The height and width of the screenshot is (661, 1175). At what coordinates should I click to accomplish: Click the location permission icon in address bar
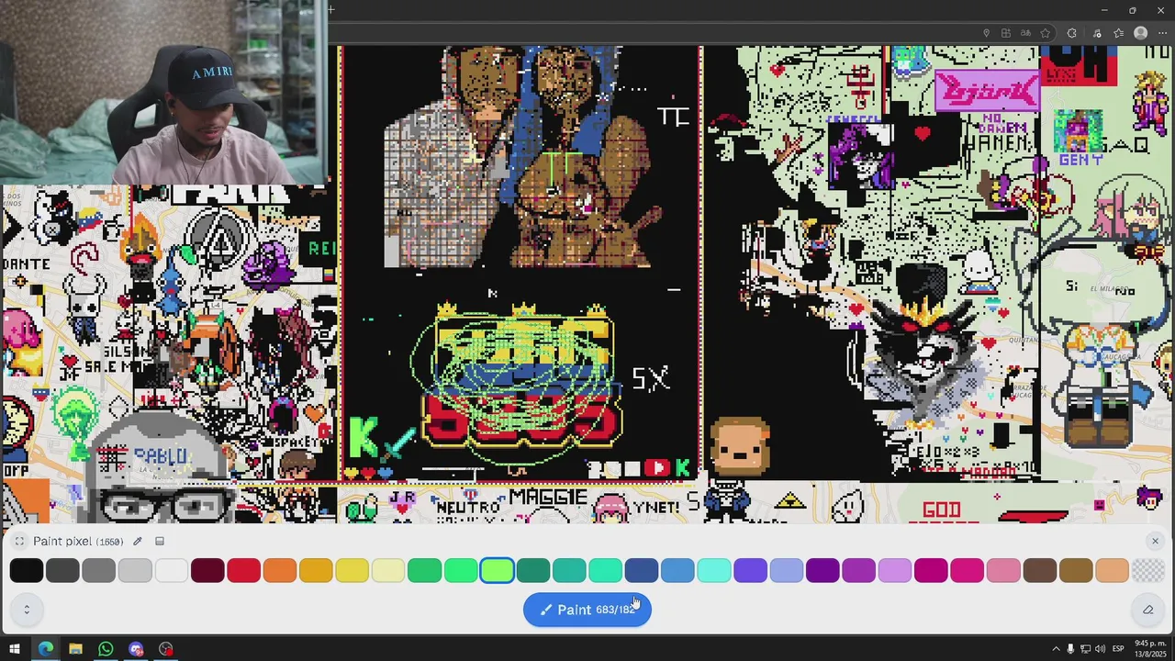987,33
